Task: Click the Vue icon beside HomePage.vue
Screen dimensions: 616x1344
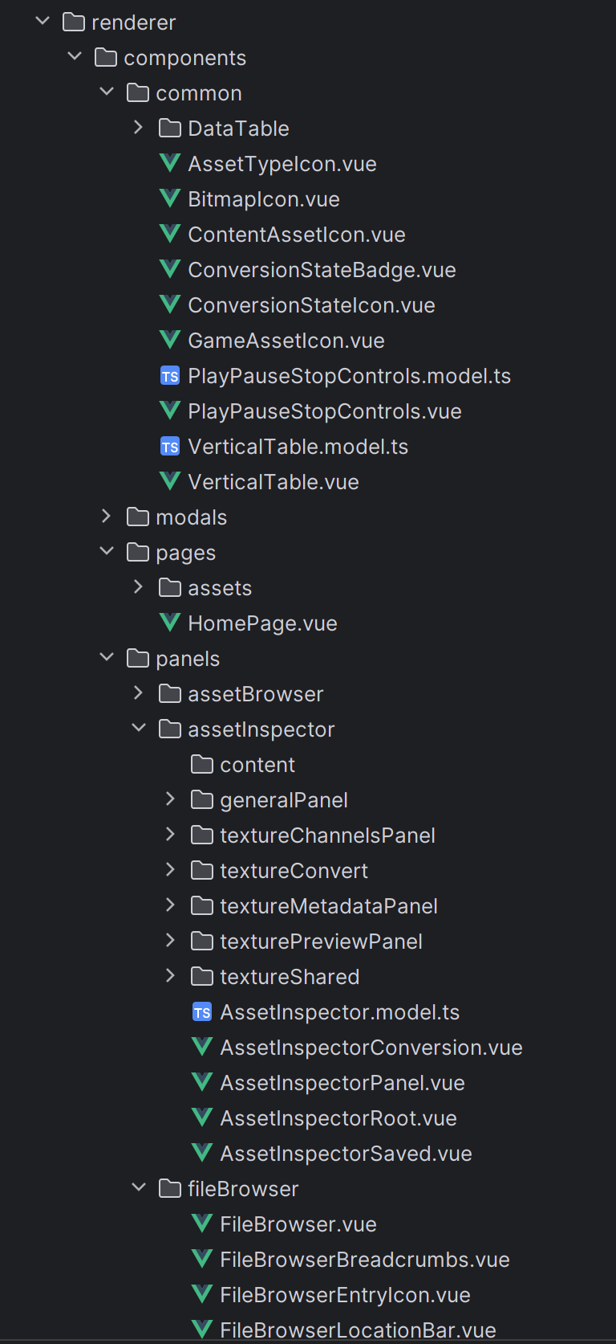Action: [170, 623]
